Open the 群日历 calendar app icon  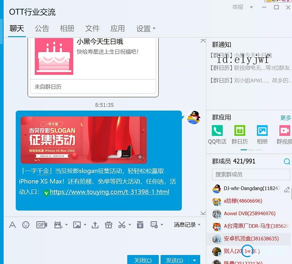240,130
